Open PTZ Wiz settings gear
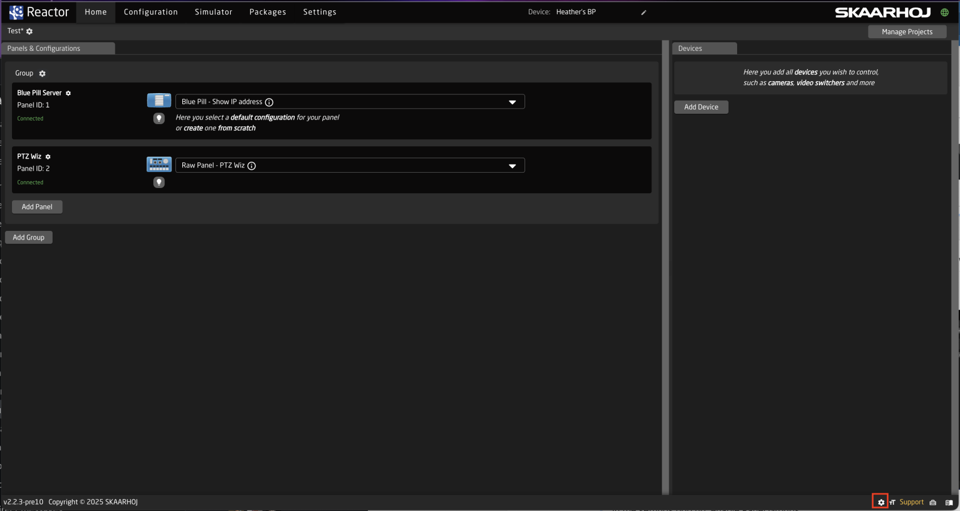The height and width of the screenshot is (511, 960). pos(48,157)
